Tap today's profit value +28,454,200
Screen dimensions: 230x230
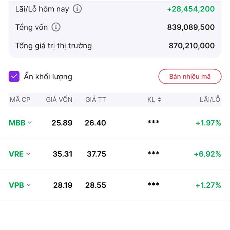(191, 9)
